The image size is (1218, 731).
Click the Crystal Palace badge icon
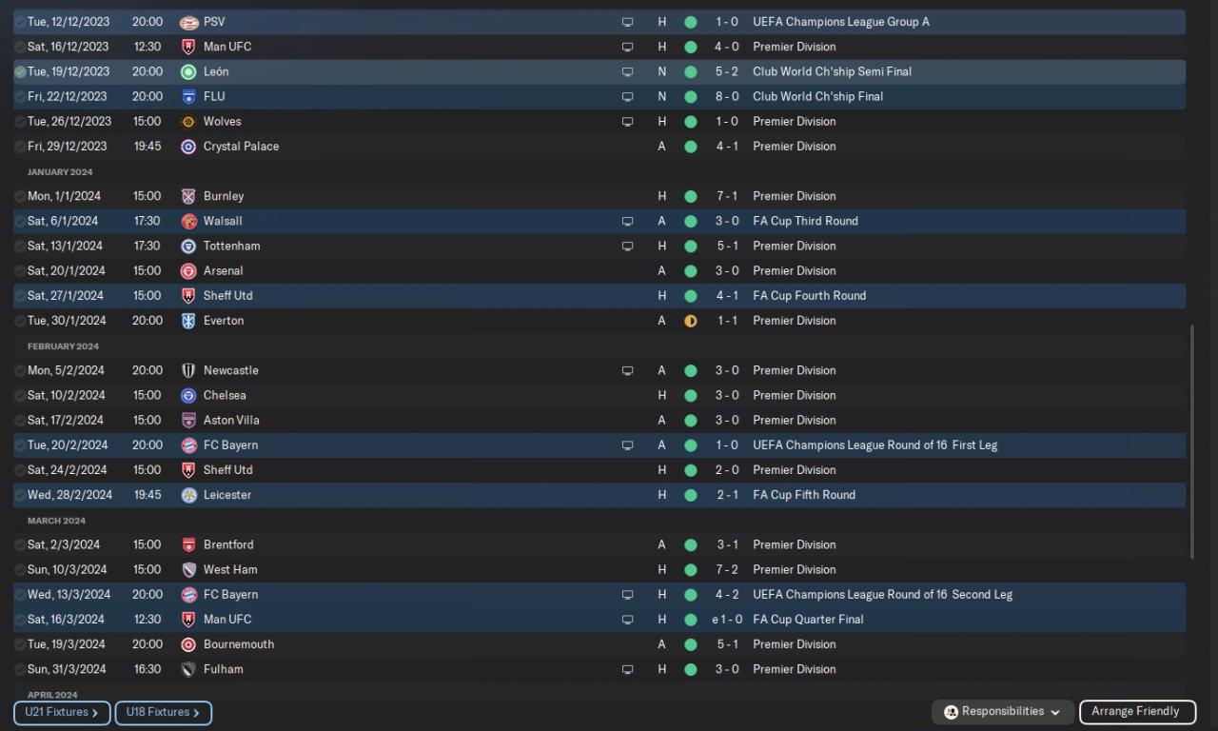click(188, 147)
